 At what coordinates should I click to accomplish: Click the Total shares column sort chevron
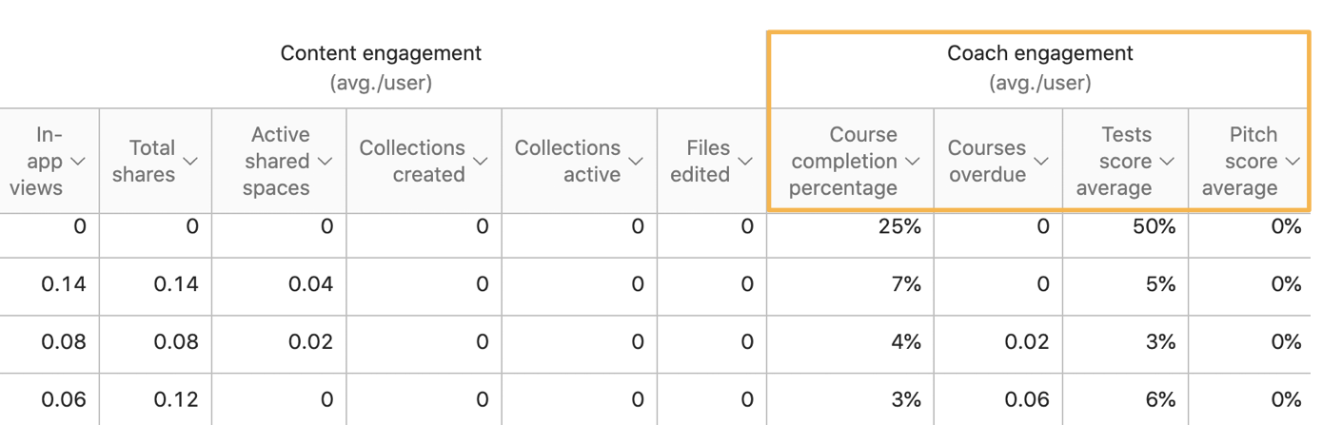pos(190,162)
